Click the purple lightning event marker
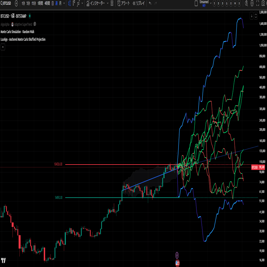 coord(177,255)
